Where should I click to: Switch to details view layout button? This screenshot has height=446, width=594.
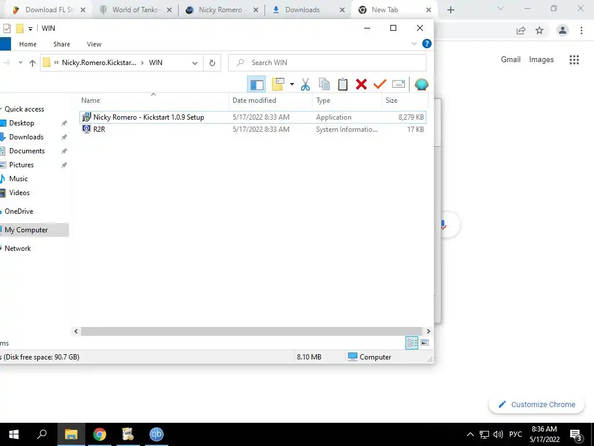coord(412,343)
